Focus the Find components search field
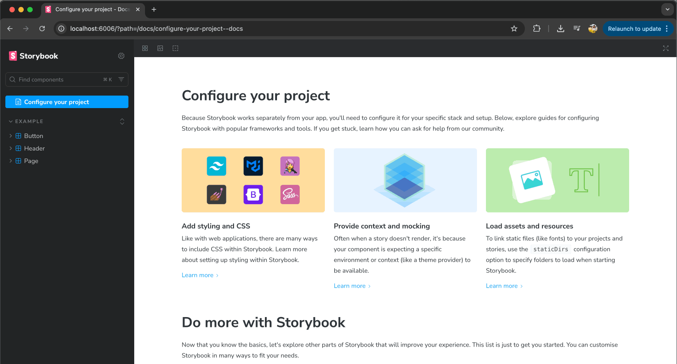 [58, 79]
